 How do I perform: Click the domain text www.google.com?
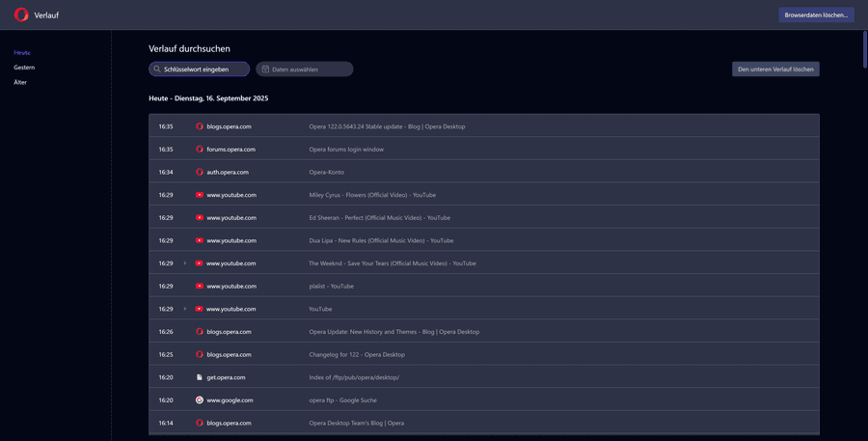click(x=230, y=400)
